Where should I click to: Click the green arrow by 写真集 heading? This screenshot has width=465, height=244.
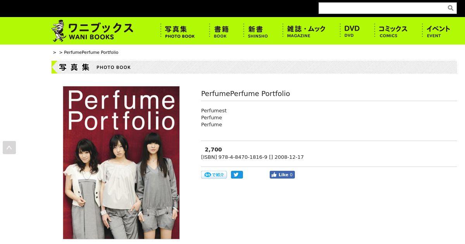point(54,67)
